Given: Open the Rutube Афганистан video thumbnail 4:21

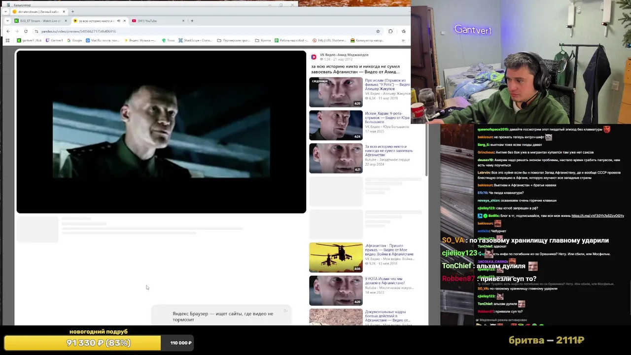Looking at the screenshot, I should tap(336, 158).
